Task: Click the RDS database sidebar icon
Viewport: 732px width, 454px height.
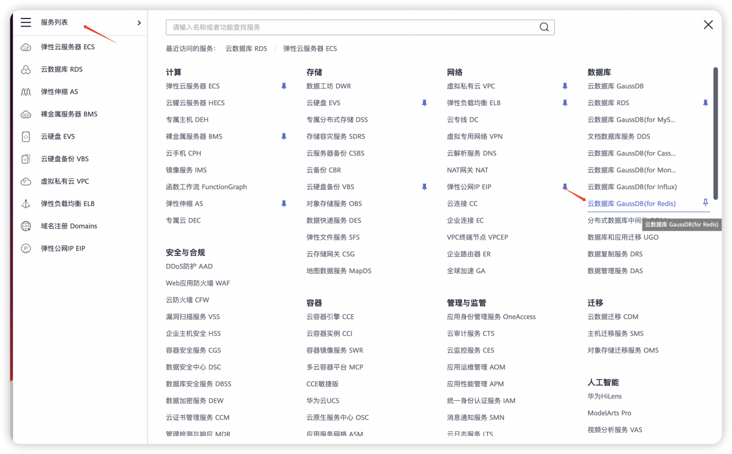Action: coord(25,69)
